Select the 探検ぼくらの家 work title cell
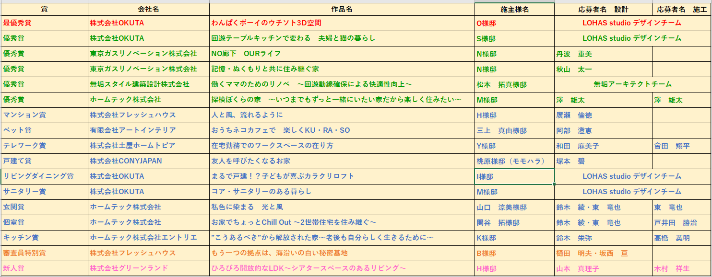The height and width of the screenshot is (277, 712). (x=342, y=100)
